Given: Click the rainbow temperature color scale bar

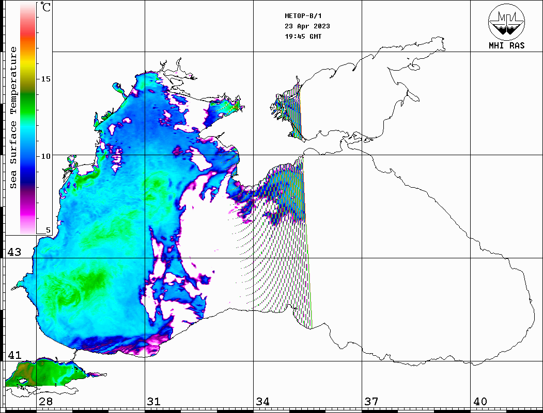Looking at the screenshot, I should 28,118.
